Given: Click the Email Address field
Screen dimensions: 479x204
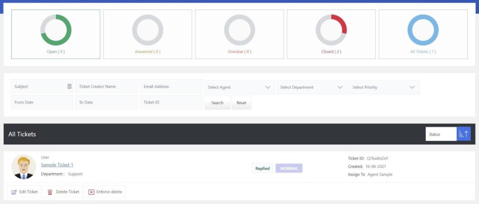Looking at the screenshot, I should (171, 87).
